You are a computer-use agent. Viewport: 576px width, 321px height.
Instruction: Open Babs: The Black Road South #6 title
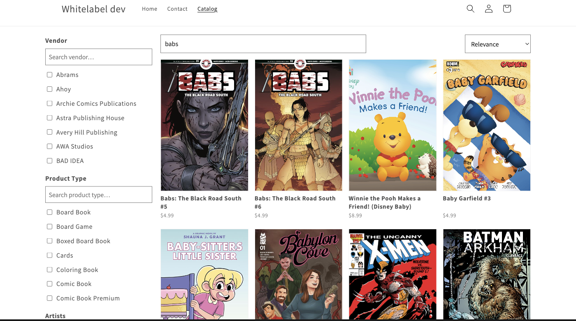coord(295,202)
